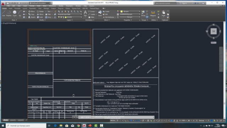Open Google Chrome from taskbar
The height and width of the screenshot is (128, 227).
[78, 126]
